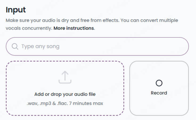
Task: Activate song search using the lens icon
Action: tap(15, 46)
